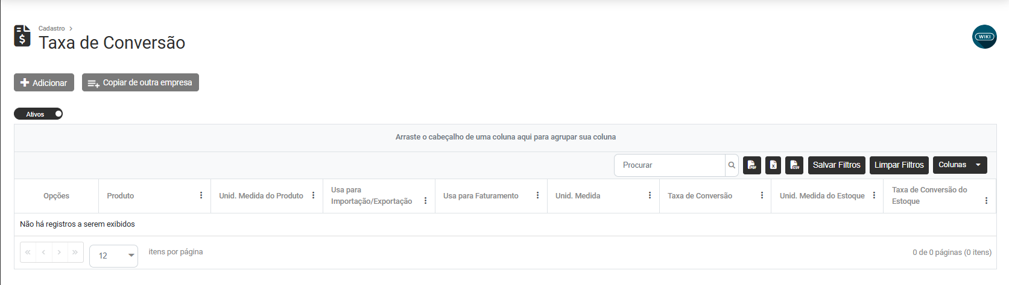Screen dimensions: 1009x285
Task: Sort by Produto column header
Action: click(121, 196)
